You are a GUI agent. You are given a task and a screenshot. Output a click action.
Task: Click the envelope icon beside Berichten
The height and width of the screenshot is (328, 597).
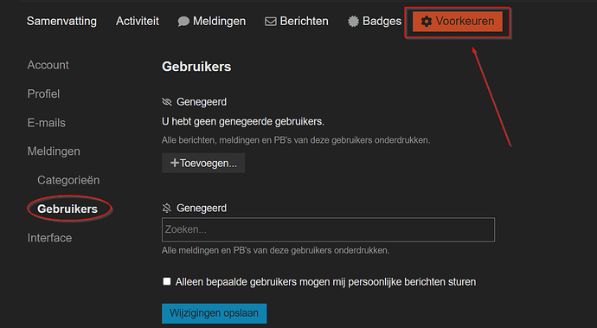[x=271, y=22]
